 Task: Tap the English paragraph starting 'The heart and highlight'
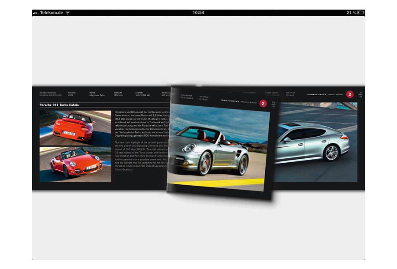coord(141,156)
